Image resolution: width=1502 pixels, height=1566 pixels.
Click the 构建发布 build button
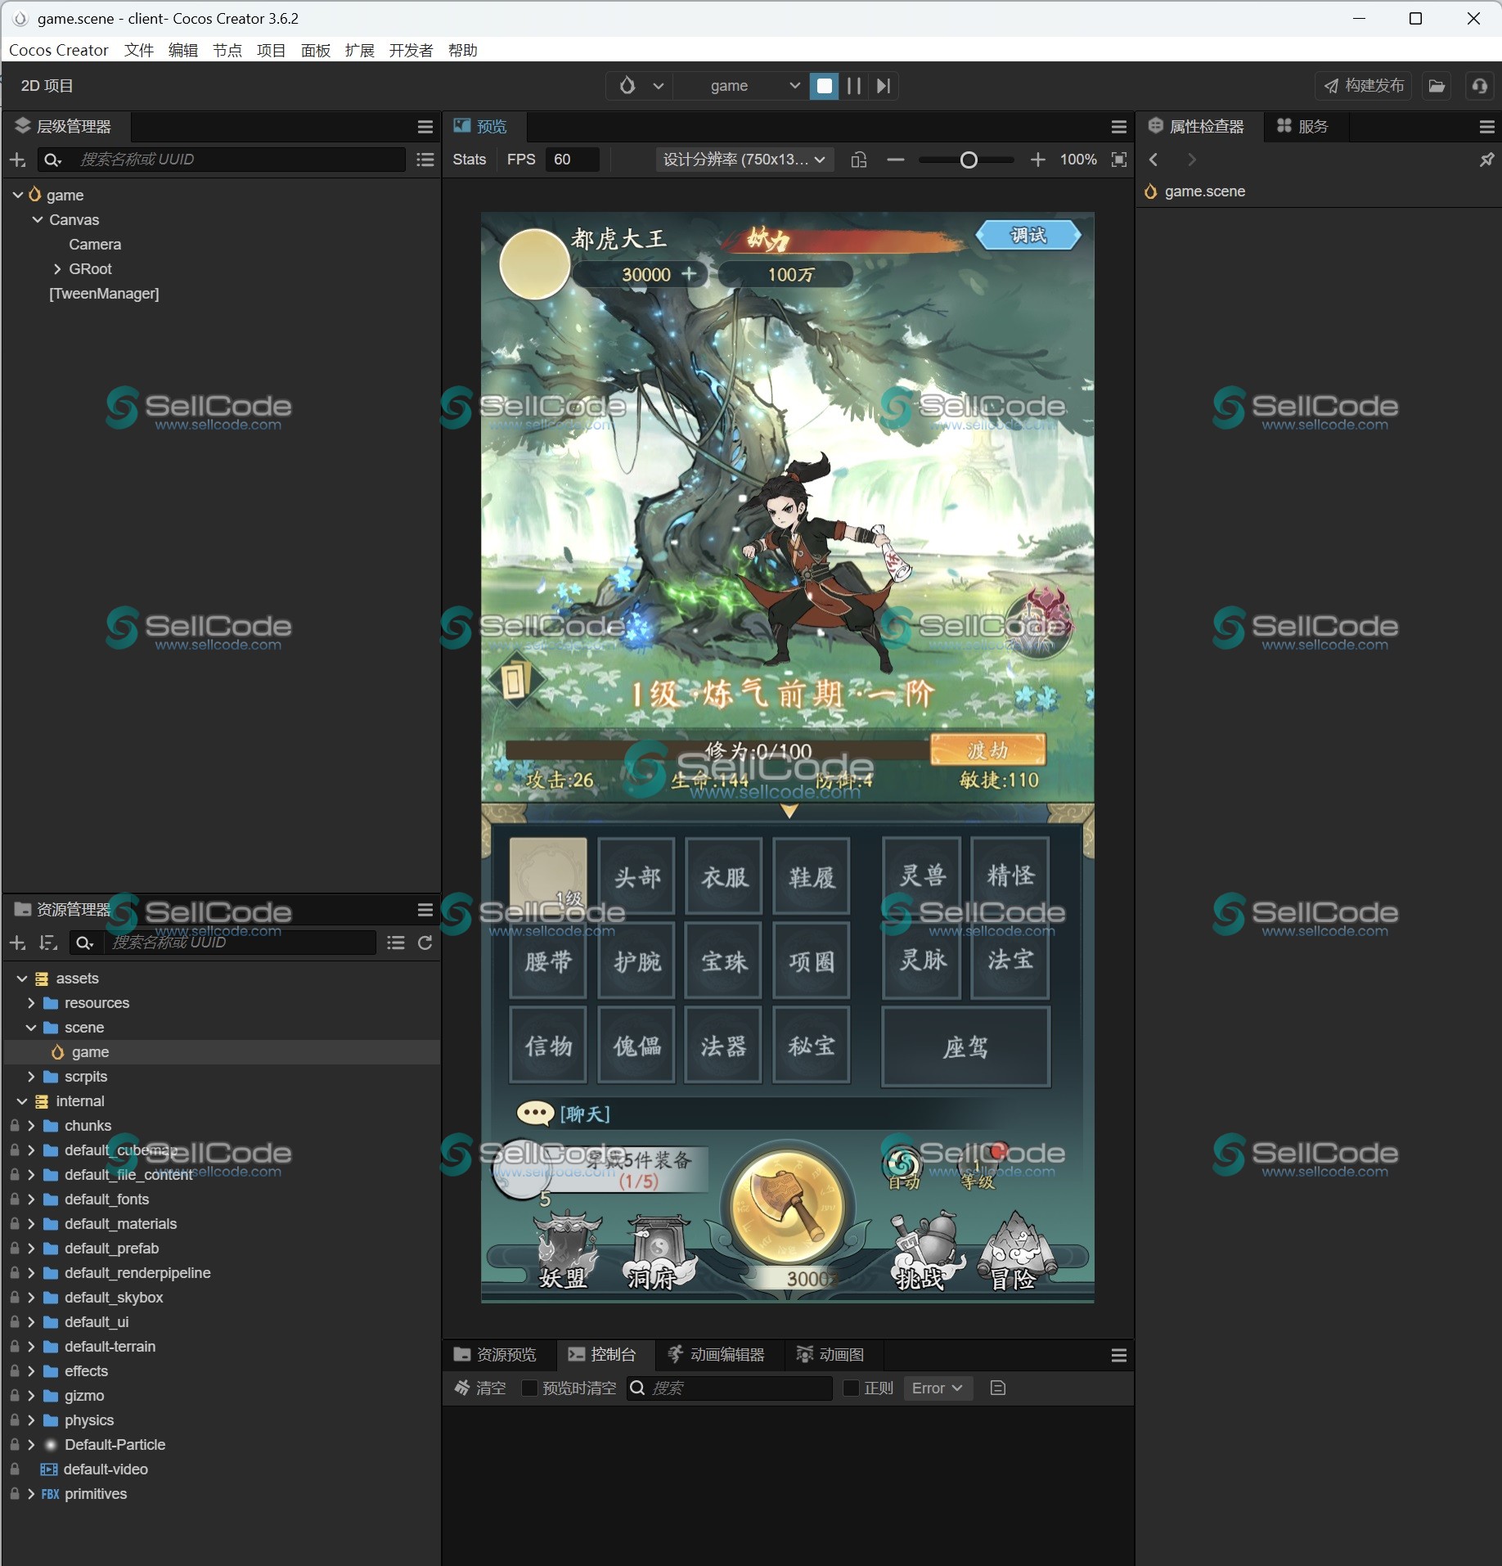click(1363, 86)
